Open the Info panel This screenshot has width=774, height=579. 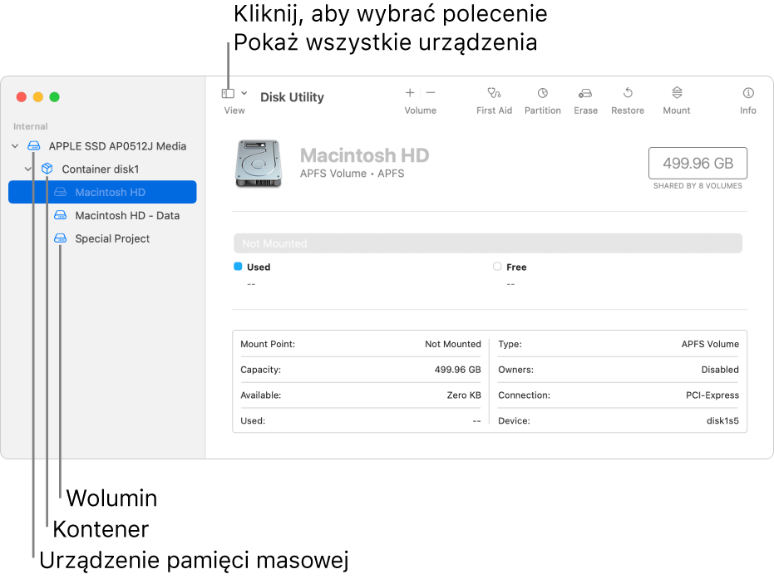click(x=748, y=94)
